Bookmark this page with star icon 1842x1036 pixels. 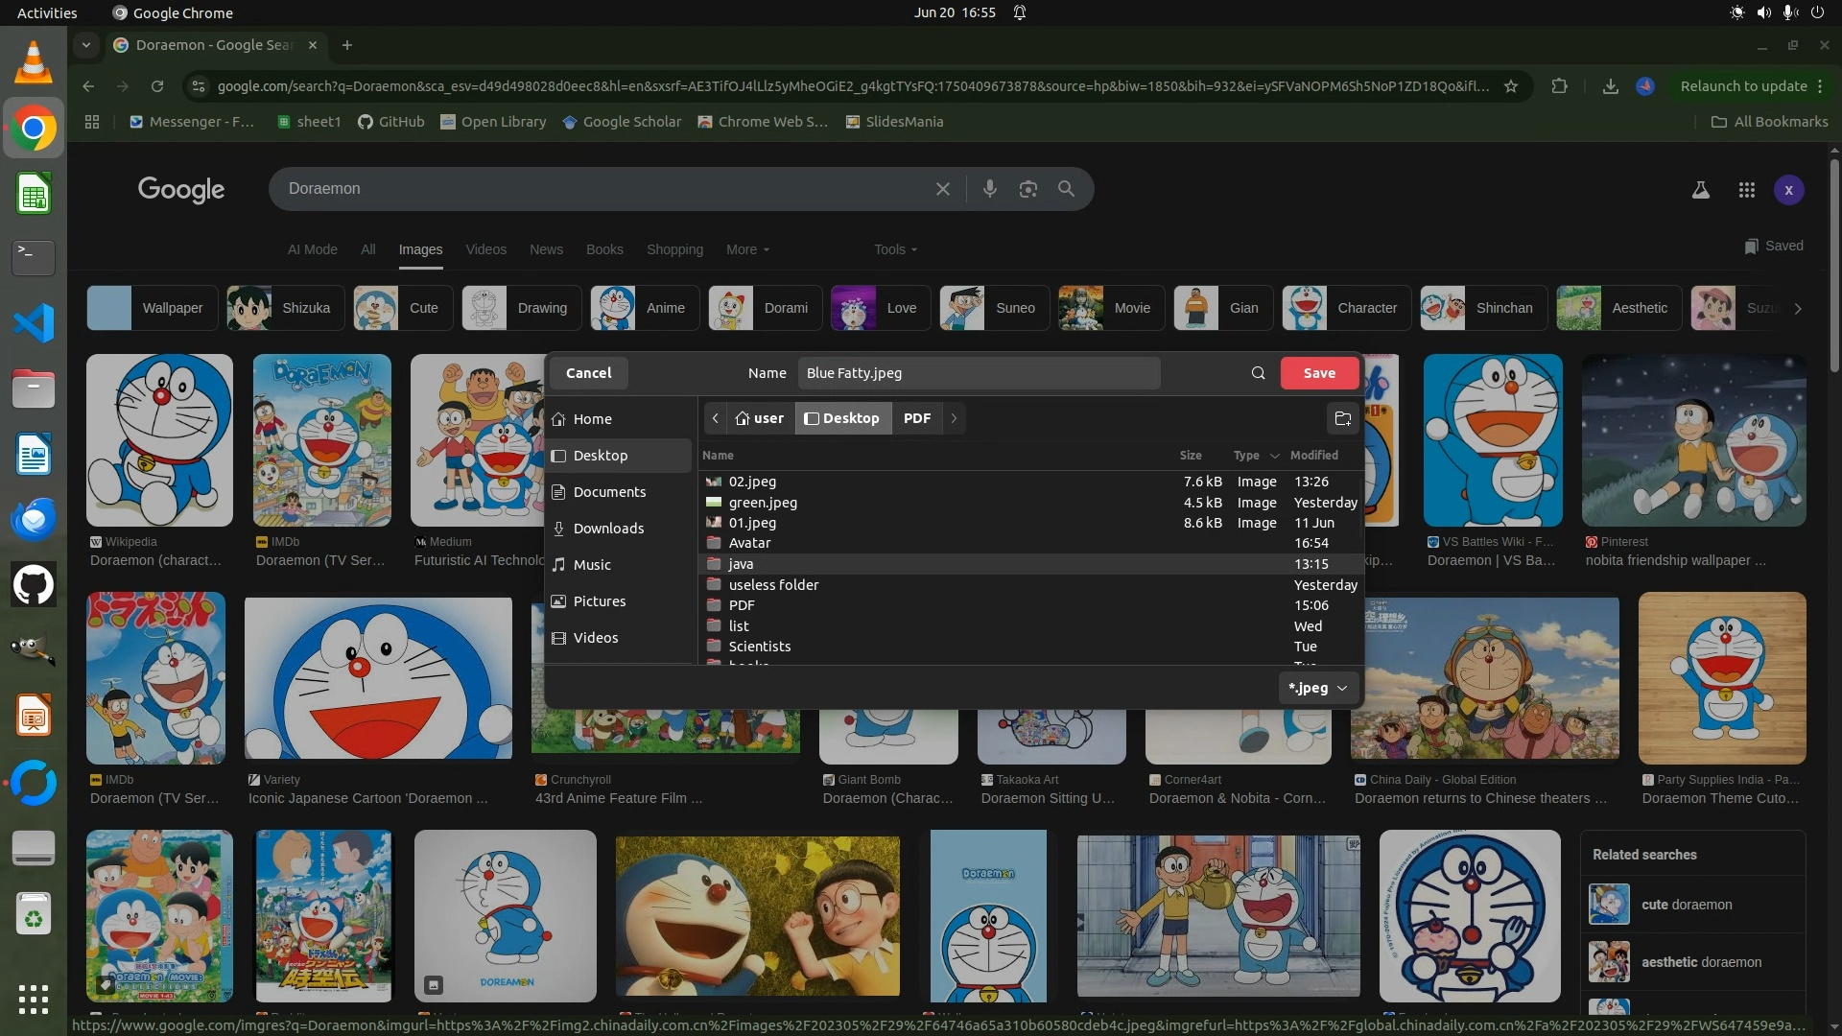[x=1511, y=86]
